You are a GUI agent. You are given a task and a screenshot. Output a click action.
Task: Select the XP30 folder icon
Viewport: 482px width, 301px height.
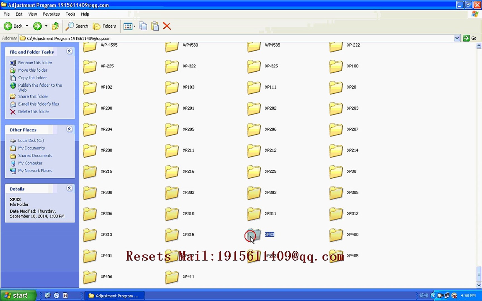coord(336,172)
